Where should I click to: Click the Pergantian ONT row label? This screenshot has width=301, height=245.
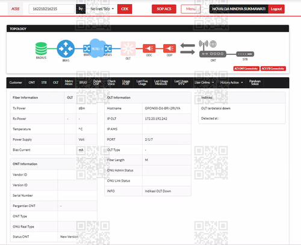click(24, 206)
